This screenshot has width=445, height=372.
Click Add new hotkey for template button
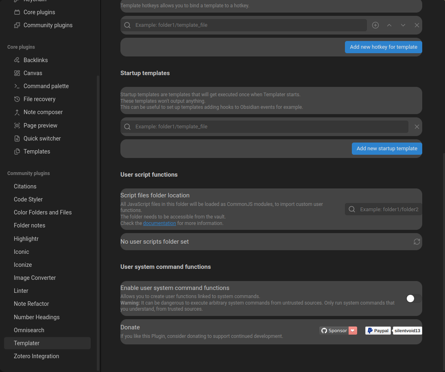(x=383, y=47)
